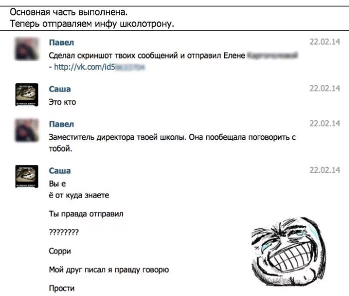Open Павел's avatar in the first message
Screen dimensions: 349x296
coord(27,49)
